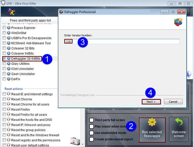Go back to Welcome screen
Screen dimensions: 194x147
179,129
